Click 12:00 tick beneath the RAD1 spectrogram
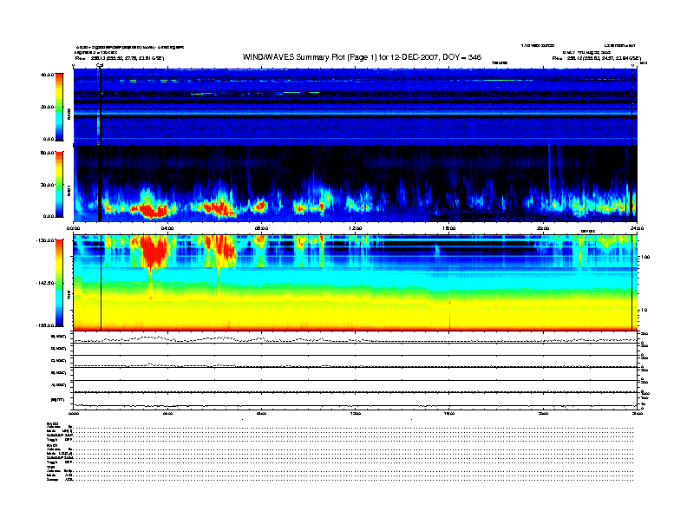Image resolution: width=687 pixels, height=531 pixels. (x=356, y=228)
